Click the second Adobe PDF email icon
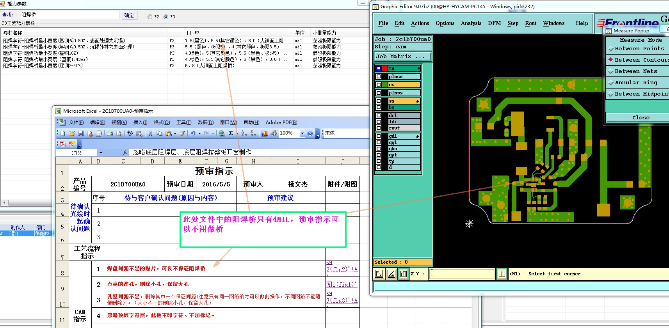 click(72, 144)
